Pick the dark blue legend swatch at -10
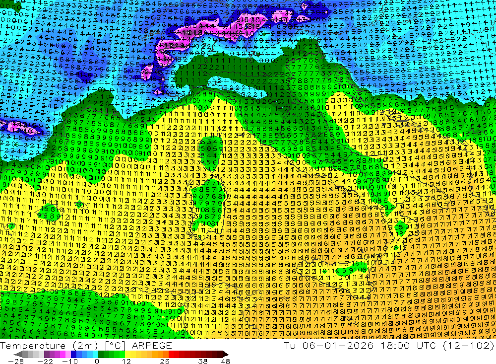This screenshot has height=364, width=496. 74,354
